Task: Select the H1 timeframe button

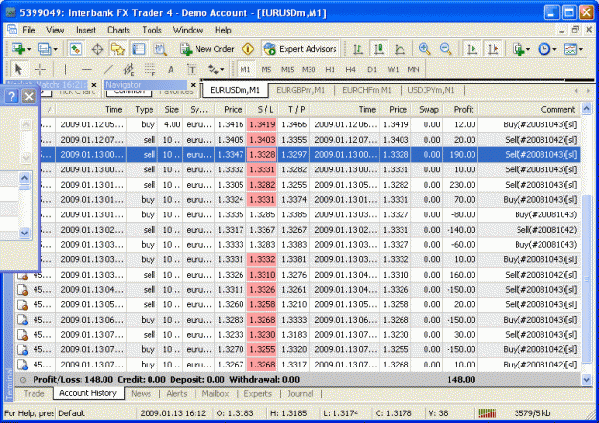Action: click(330, 70)
